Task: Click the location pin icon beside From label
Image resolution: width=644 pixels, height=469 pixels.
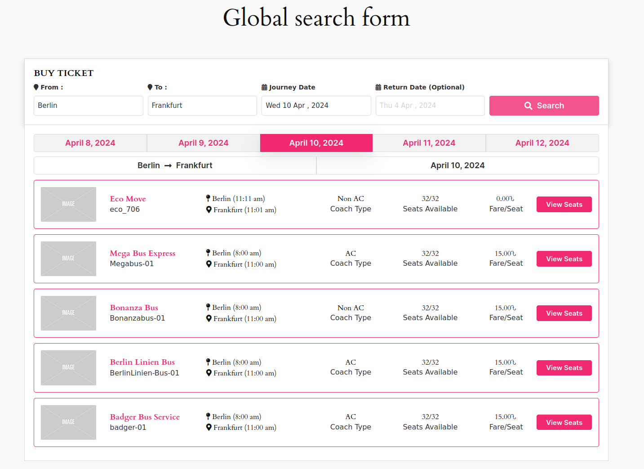Action: 36,87
